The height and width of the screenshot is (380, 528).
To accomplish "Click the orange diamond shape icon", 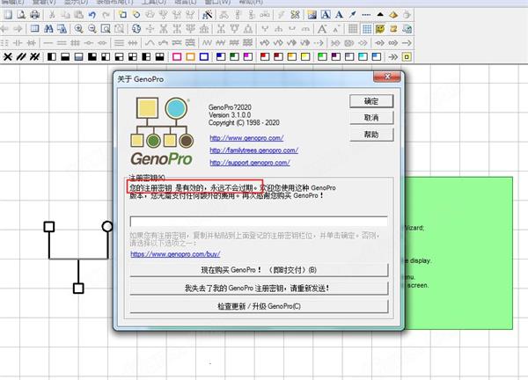I will pyautogui.click(x=393, y=14).
